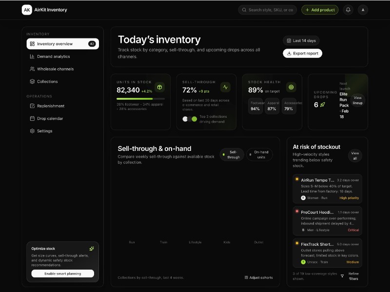Click the notifications bell icon
The image size is (390, 292).
[348, 10]
